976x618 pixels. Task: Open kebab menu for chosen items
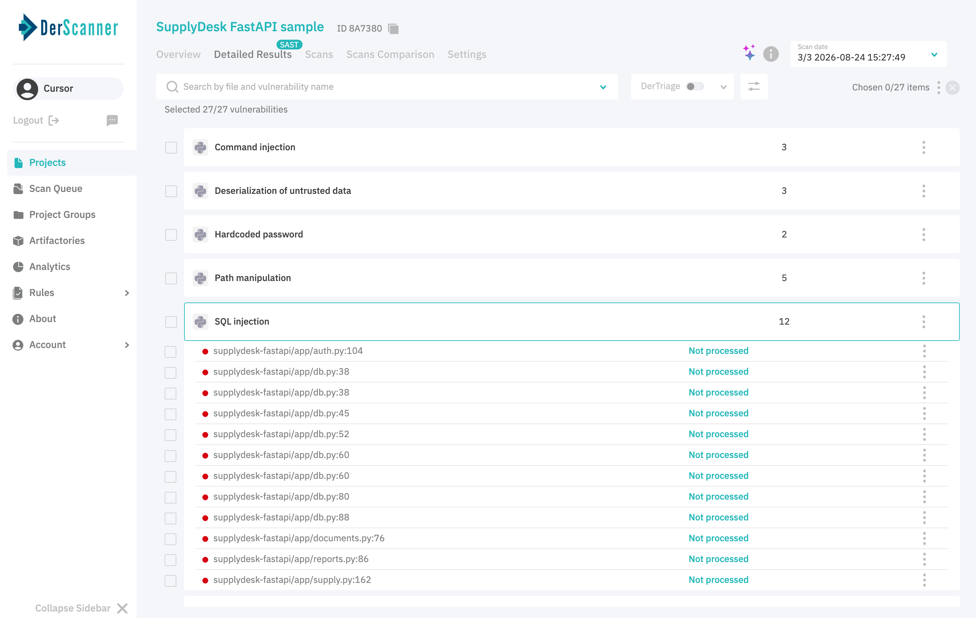point(938,87)
